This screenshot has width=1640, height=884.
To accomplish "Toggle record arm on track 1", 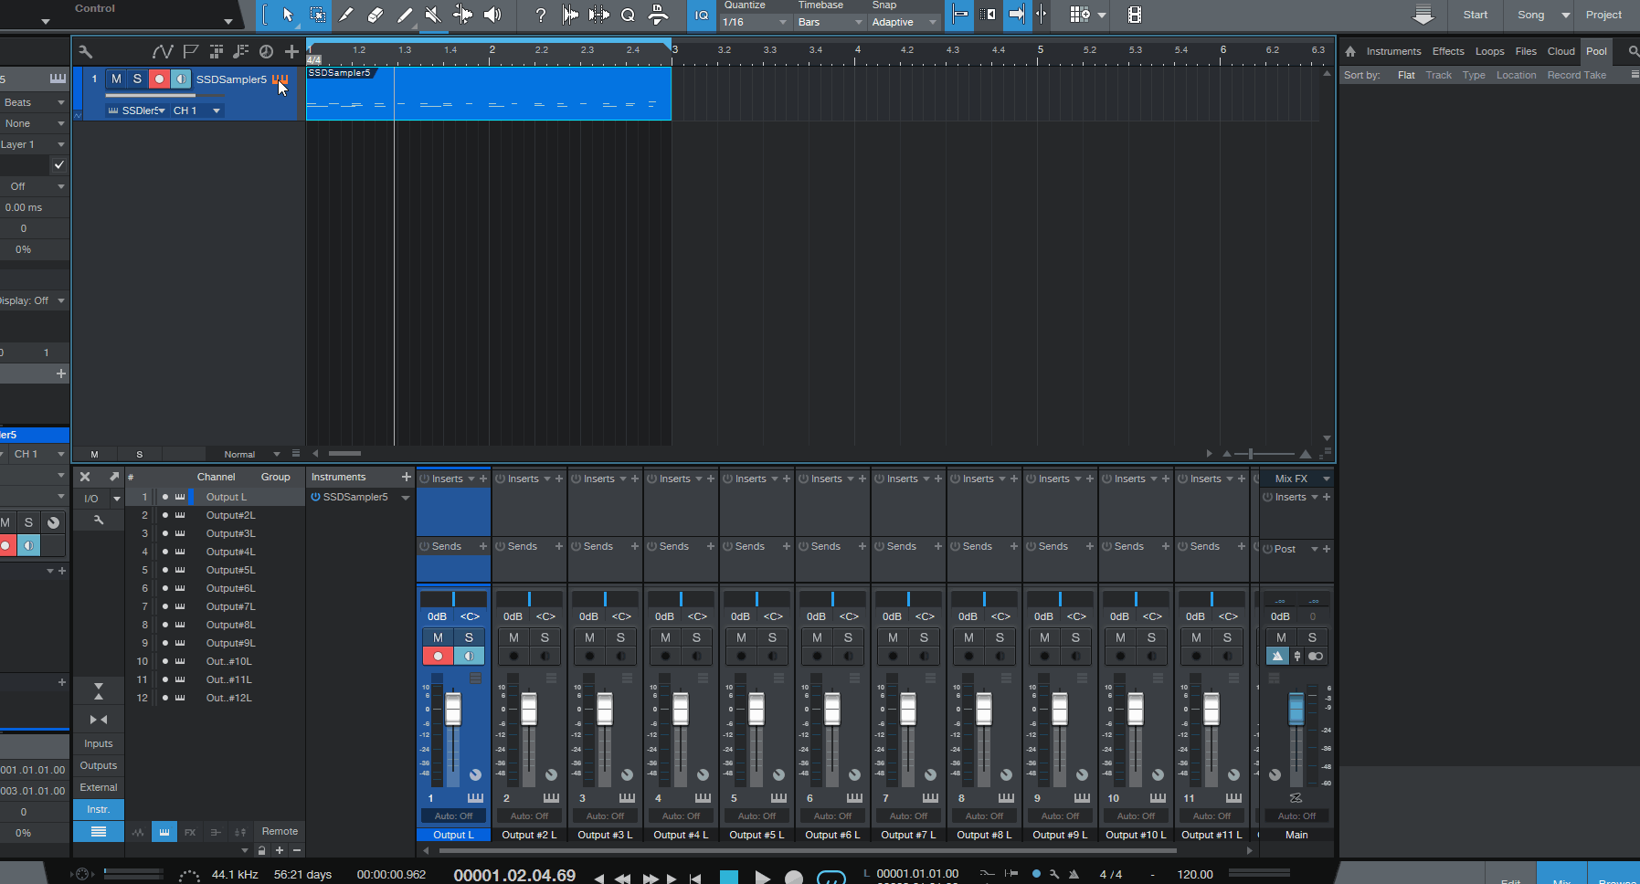I will (159, 79).
